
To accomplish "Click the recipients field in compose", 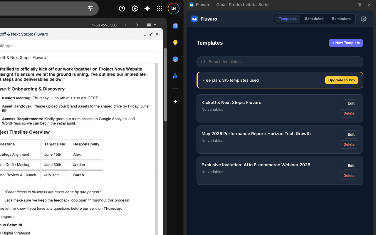I will pos(79,46).
